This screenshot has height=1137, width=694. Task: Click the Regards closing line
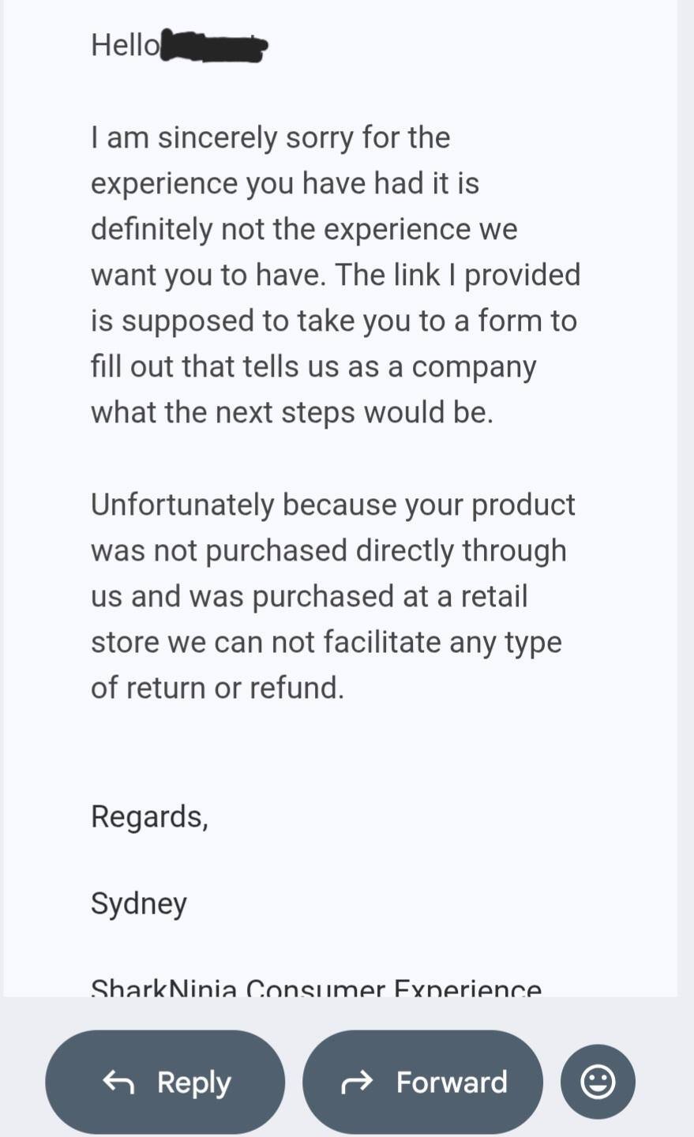coord(149,816)
